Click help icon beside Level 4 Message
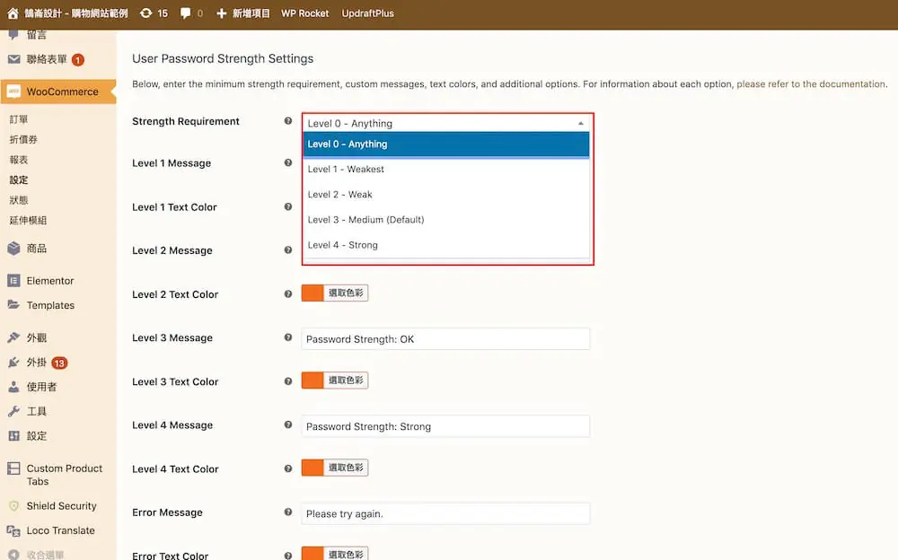The image size is (898, 560). [288, 424]
